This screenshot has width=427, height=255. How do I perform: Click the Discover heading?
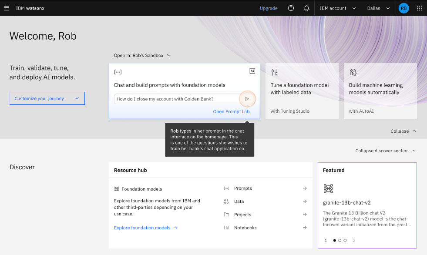[22, 167]
